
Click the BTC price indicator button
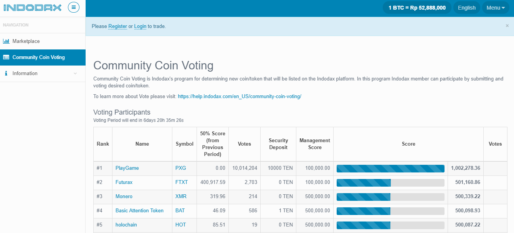417,8
